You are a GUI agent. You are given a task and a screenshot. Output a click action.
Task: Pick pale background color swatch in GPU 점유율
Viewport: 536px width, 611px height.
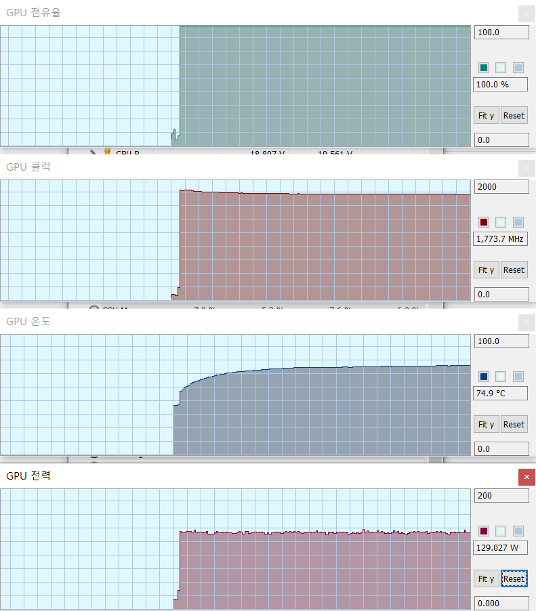(x=501, y=68)
